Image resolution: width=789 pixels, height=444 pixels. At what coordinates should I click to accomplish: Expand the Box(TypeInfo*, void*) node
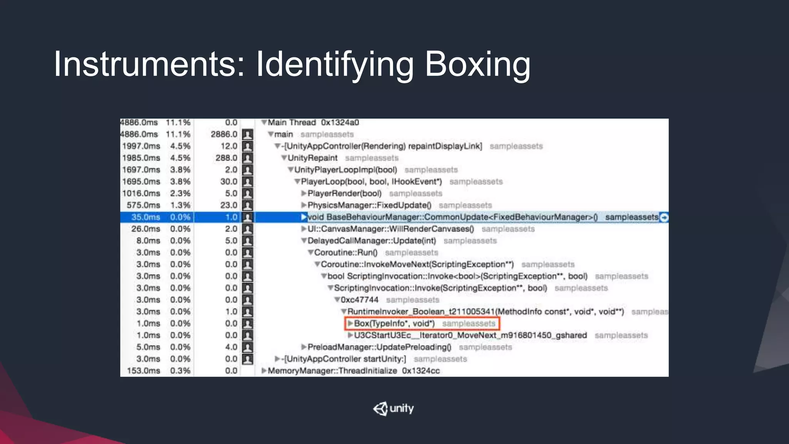[x=351, y=324]
